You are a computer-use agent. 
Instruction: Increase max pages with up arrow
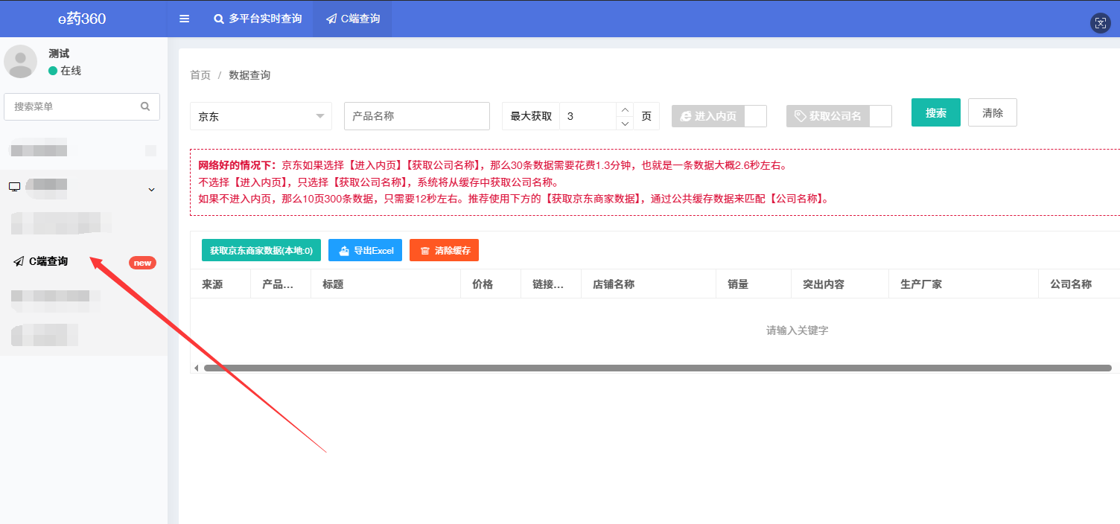625,109
